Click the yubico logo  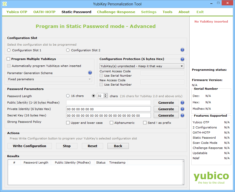coord(211,178)
